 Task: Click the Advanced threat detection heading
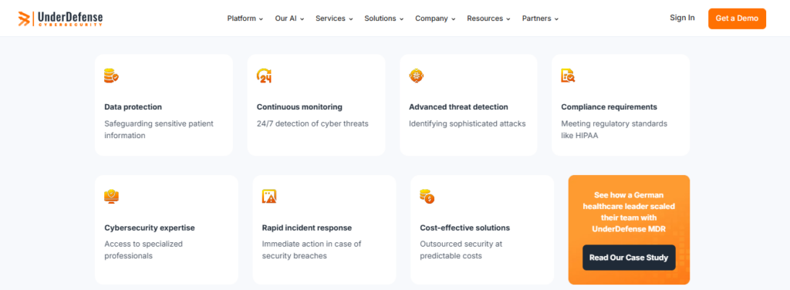(458, 107)
